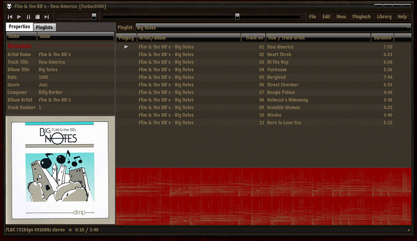
Task: Click the window resize grip corner
Action: click(x=409, y=230)
